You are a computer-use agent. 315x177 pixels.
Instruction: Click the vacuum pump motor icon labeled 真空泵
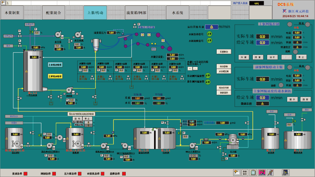coord(58,34)
